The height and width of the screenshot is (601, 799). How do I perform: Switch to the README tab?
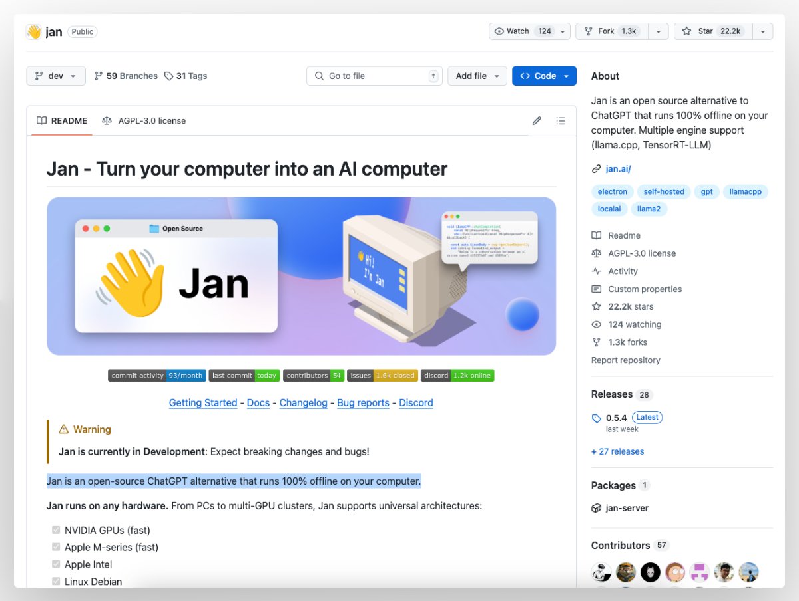pyautogui.click(x=62, y=121)
